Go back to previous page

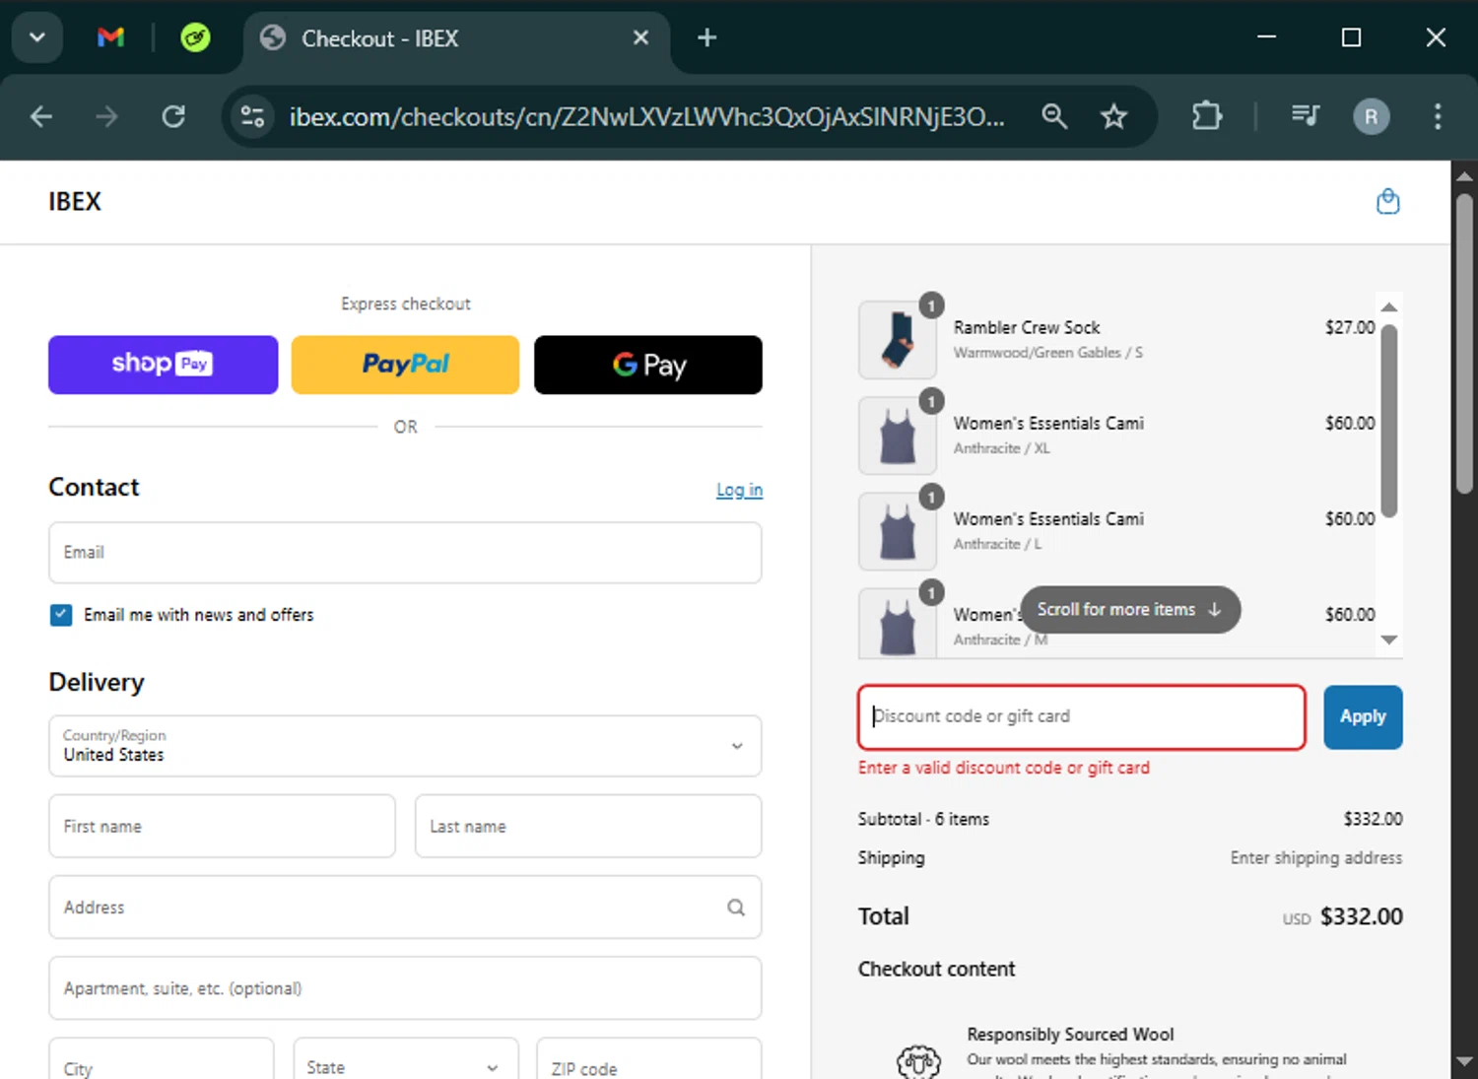[x=41, y=116]
